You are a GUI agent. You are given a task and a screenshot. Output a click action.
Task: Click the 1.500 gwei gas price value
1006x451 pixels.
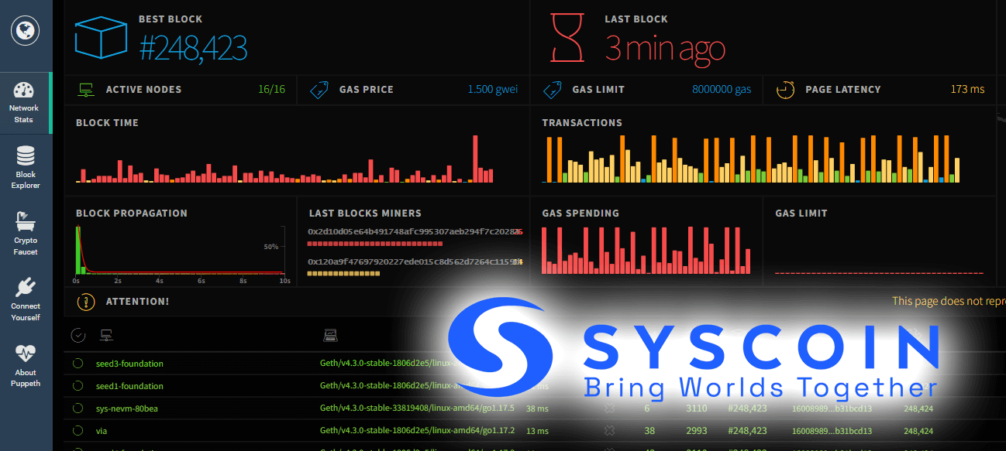pos(493,90)
